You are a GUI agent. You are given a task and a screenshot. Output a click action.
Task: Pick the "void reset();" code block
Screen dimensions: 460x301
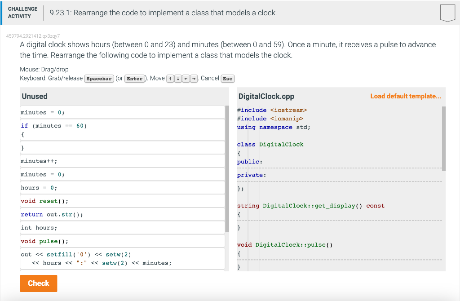[x=122, y=201]
